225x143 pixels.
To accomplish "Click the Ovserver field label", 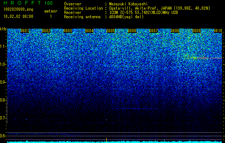I will 73,4.
